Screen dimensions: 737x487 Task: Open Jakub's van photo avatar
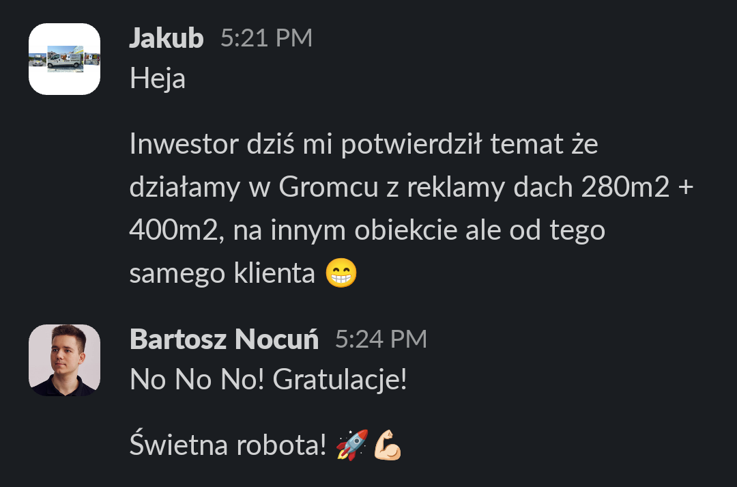tap(64, 59)
